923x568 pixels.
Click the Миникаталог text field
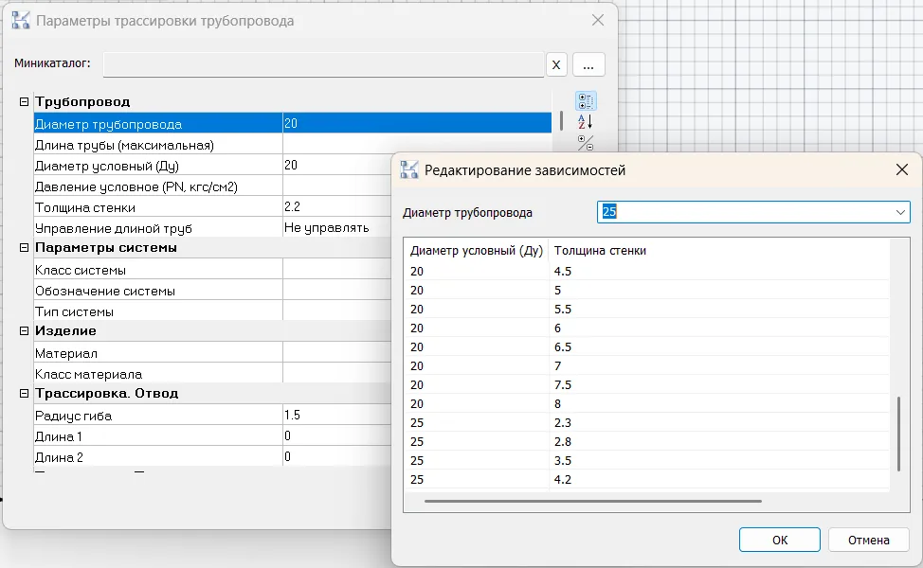click(x=322, y=64)
